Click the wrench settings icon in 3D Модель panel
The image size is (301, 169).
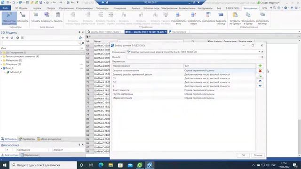coord(80,38)
